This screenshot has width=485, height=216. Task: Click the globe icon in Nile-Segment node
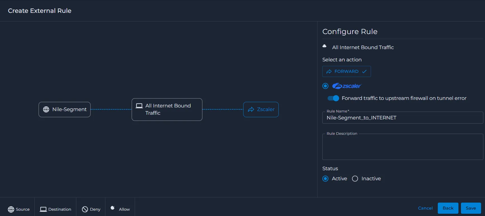(46, 109)
